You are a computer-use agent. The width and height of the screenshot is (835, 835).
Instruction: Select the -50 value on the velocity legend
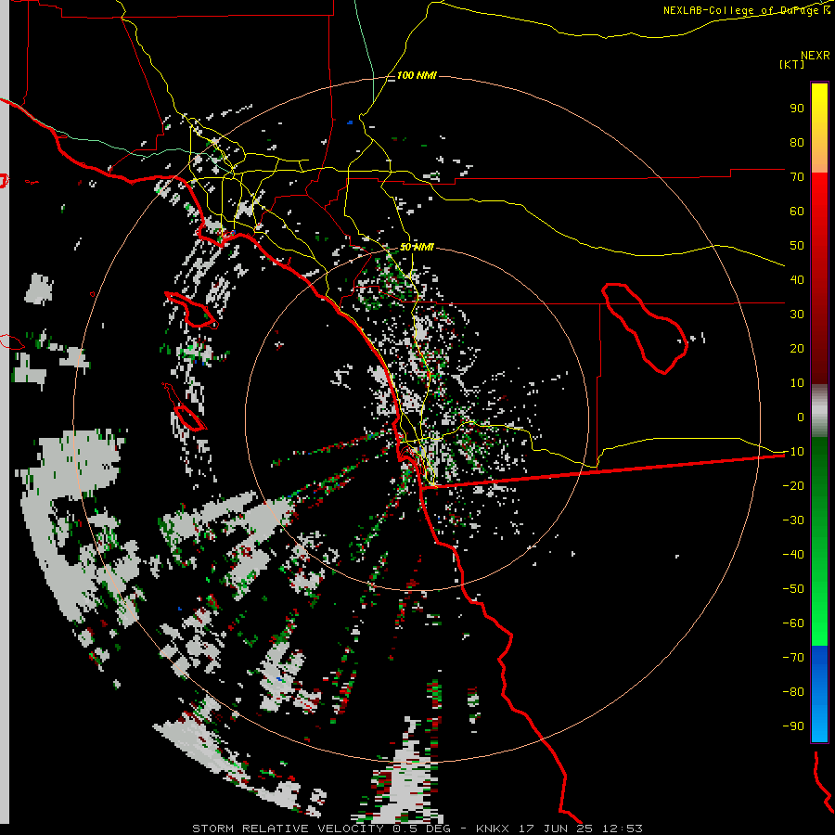click(793, 589)
